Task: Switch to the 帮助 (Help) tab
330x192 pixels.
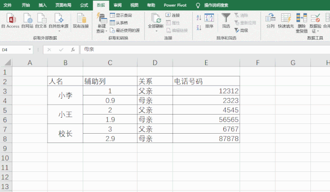Action: pos(151,5)
